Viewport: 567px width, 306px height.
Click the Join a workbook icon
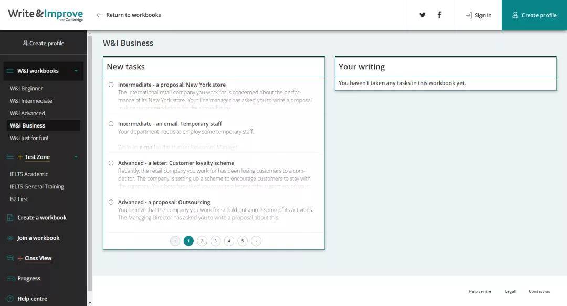(x=10, y=238)
